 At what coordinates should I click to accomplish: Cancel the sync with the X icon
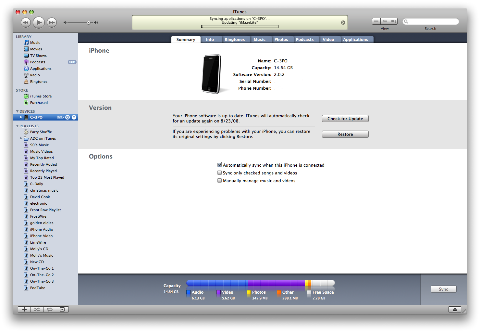pos(343,22)
